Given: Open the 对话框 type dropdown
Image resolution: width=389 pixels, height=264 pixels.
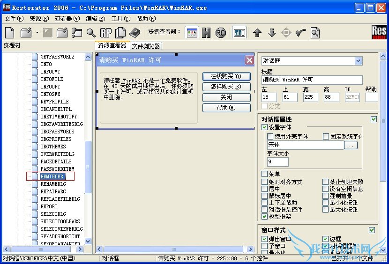Looking at the screenshot, I should point(358,61).
